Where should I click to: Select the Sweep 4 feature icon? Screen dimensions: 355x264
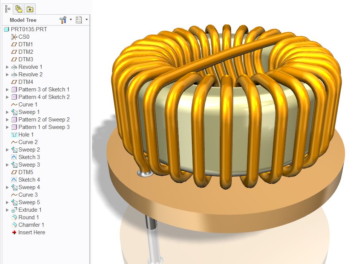[x=14, y=187]
